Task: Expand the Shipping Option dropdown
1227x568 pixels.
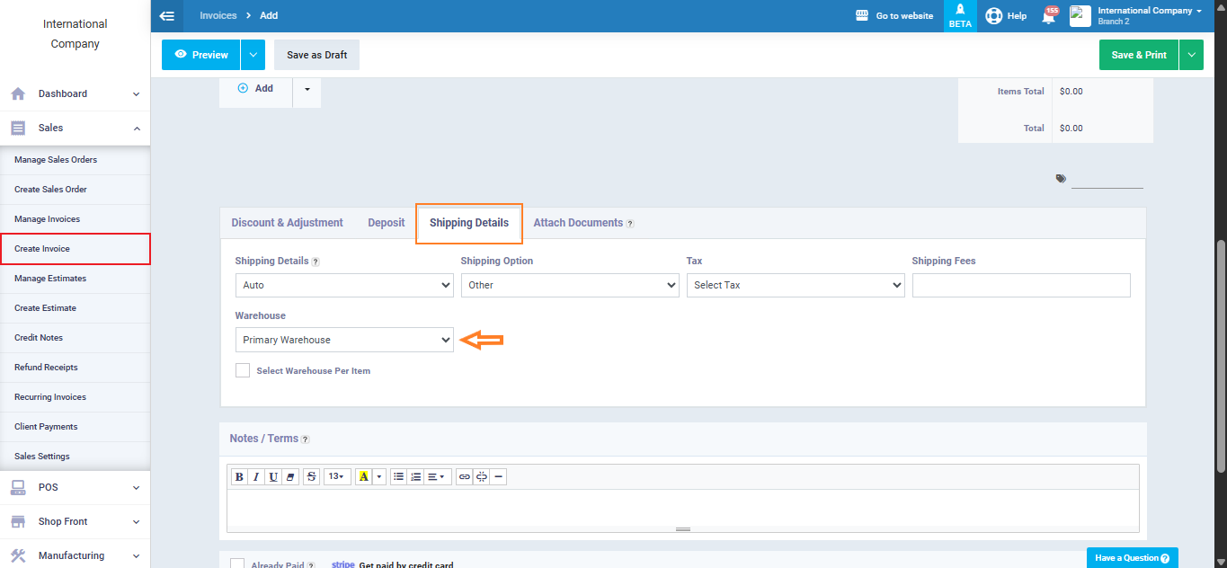Action: coord(569,285)
